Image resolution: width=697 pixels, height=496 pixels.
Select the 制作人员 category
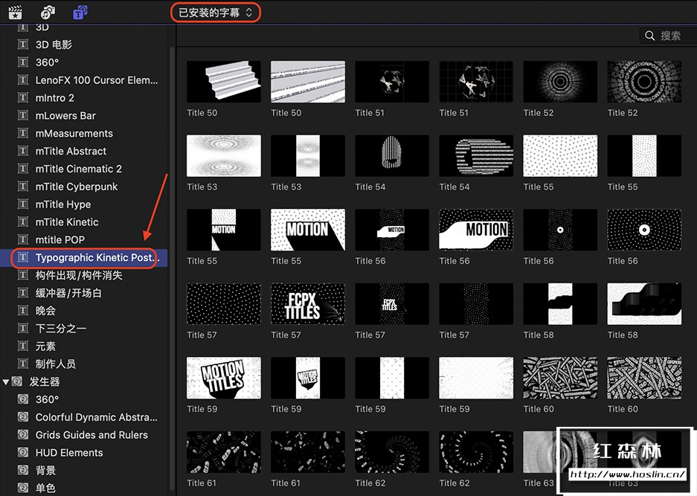[85, 364]
